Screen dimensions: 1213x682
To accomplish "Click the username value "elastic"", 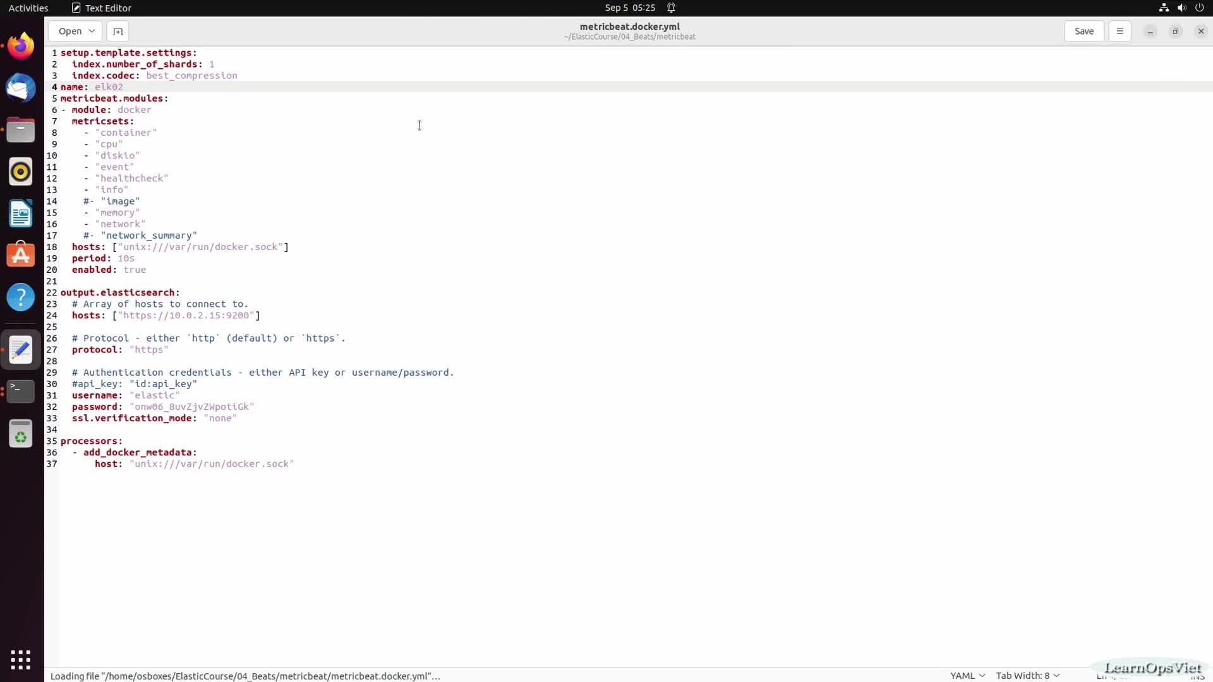I will tap(154, 395).
